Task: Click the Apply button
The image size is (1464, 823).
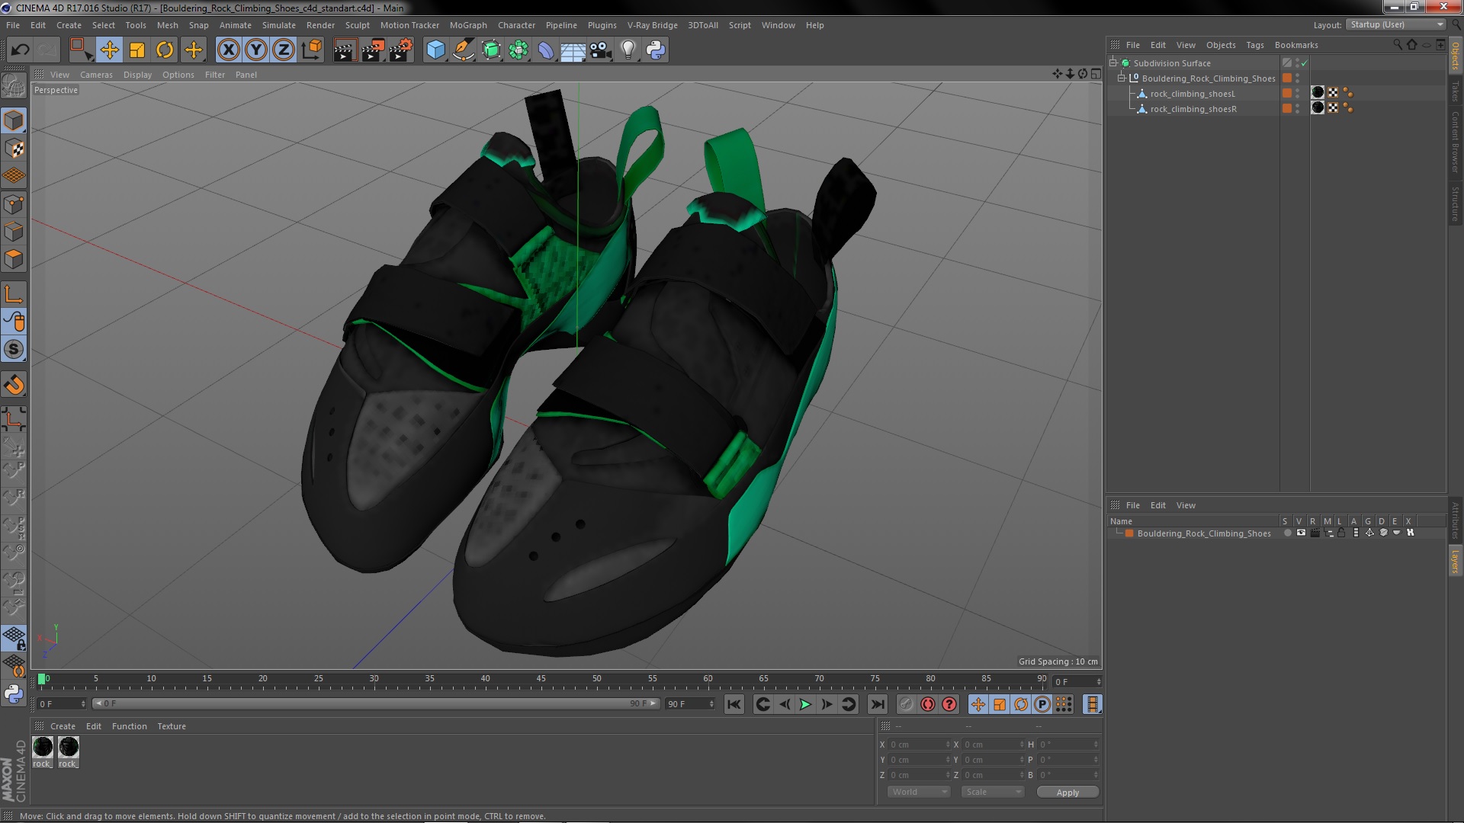Action: point(1067,793)
